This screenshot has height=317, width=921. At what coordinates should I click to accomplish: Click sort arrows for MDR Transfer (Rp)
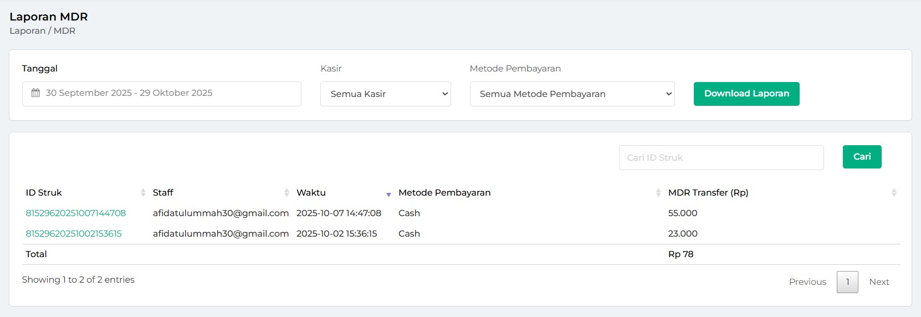(893, 193)
